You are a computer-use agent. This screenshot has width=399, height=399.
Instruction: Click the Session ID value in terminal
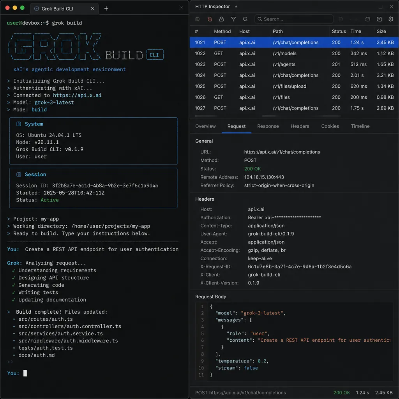click(105, 185)
